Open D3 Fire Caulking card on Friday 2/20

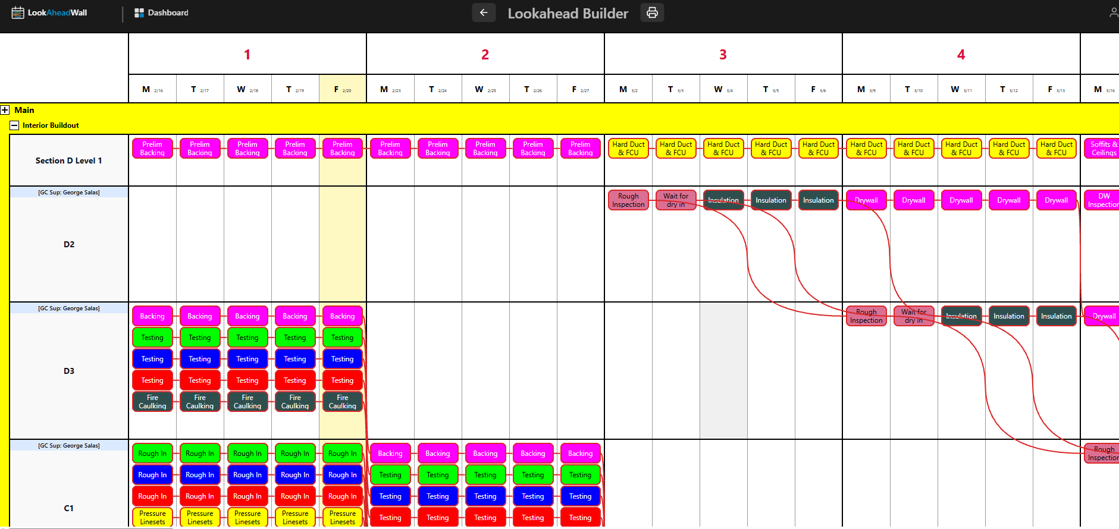point(343,402)
